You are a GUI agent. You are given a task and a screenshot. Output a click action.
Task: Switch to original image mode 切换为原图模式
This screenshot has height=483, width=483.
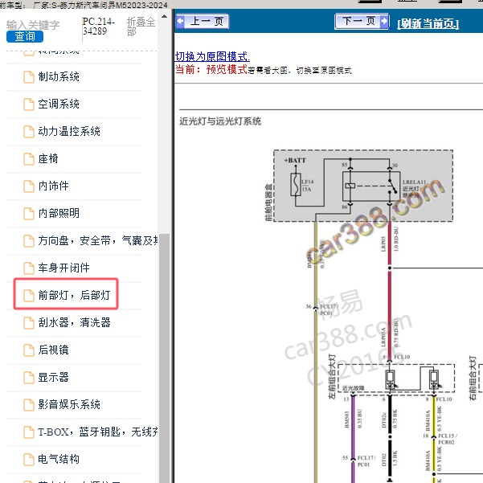[212, 56]
